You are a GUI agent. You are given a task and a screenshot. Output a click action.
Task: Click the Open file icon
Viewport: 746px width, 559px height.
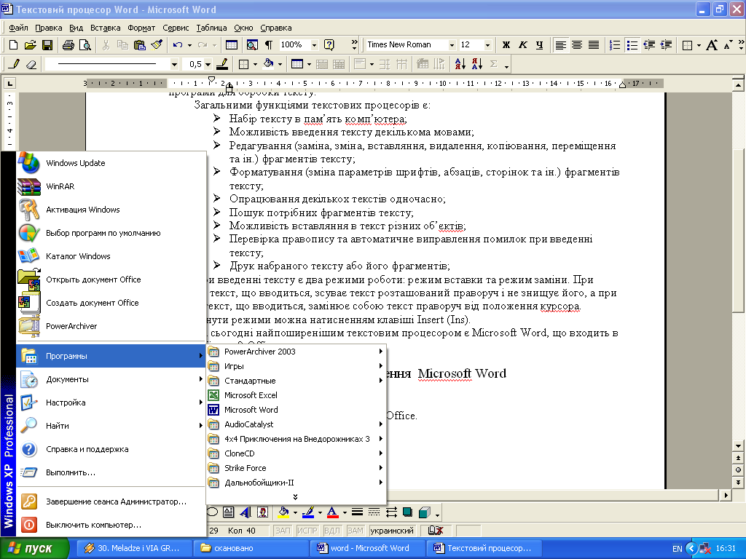(30, 44)
